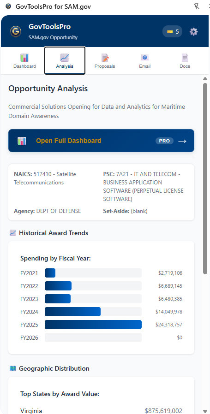Click the chart icon on the Open Full Dashboard banner

pyautogui.click(x=22, y=141)
